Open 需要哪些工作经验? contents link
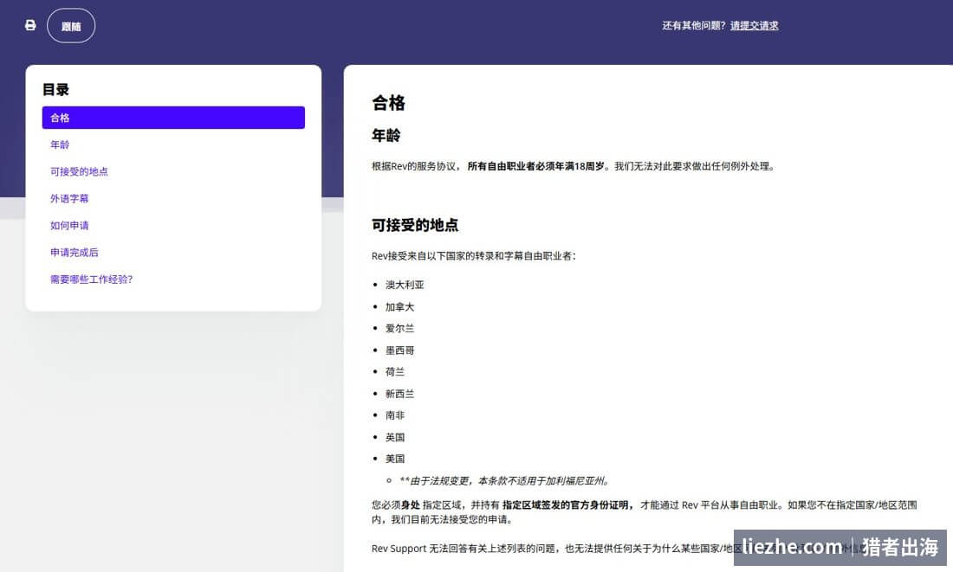The image size is (953, 572). point(91,280)
